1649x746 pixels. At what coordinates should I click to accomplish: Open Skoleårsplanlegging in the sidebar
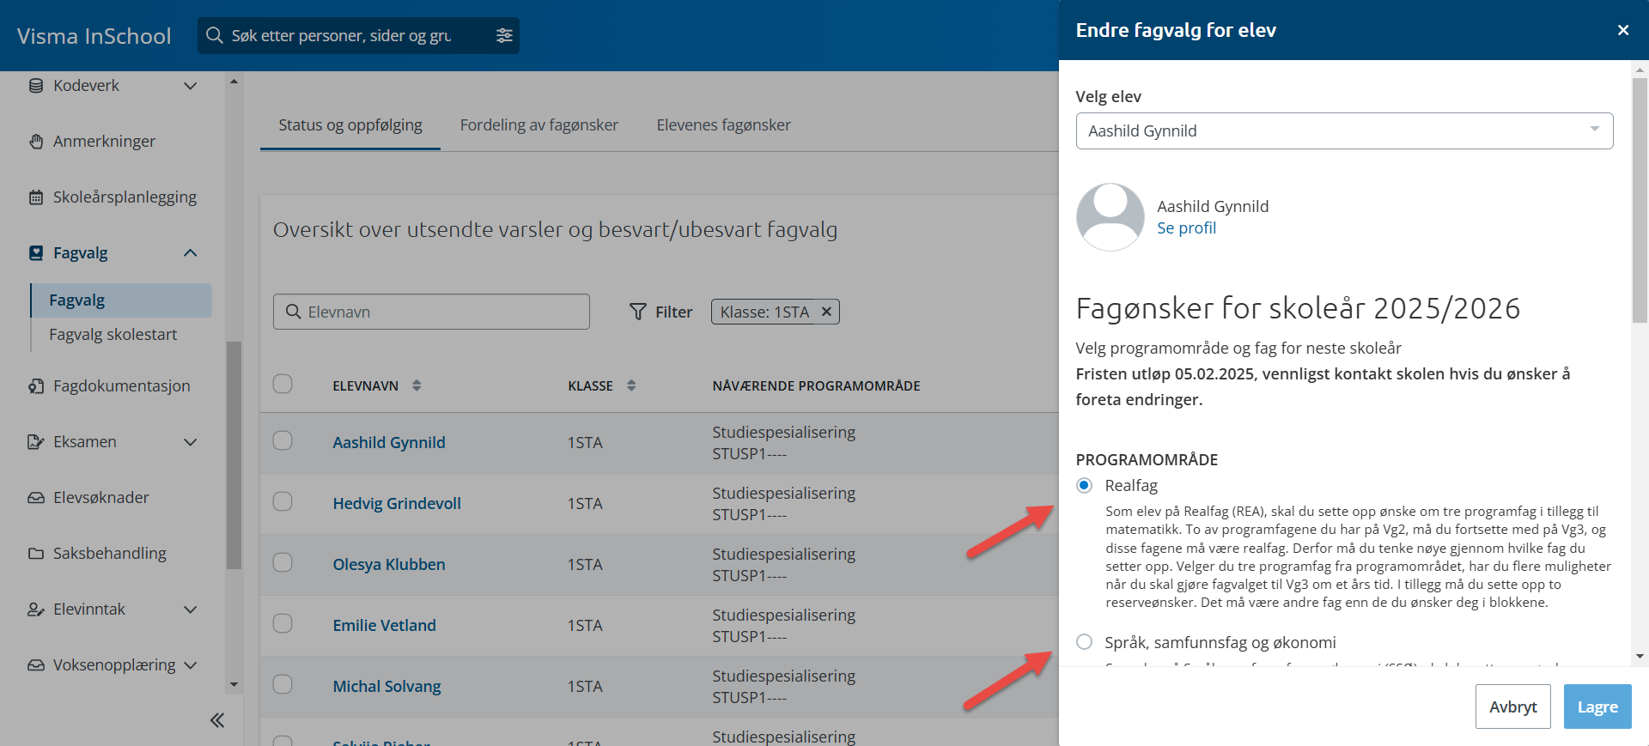pos(125,197)
